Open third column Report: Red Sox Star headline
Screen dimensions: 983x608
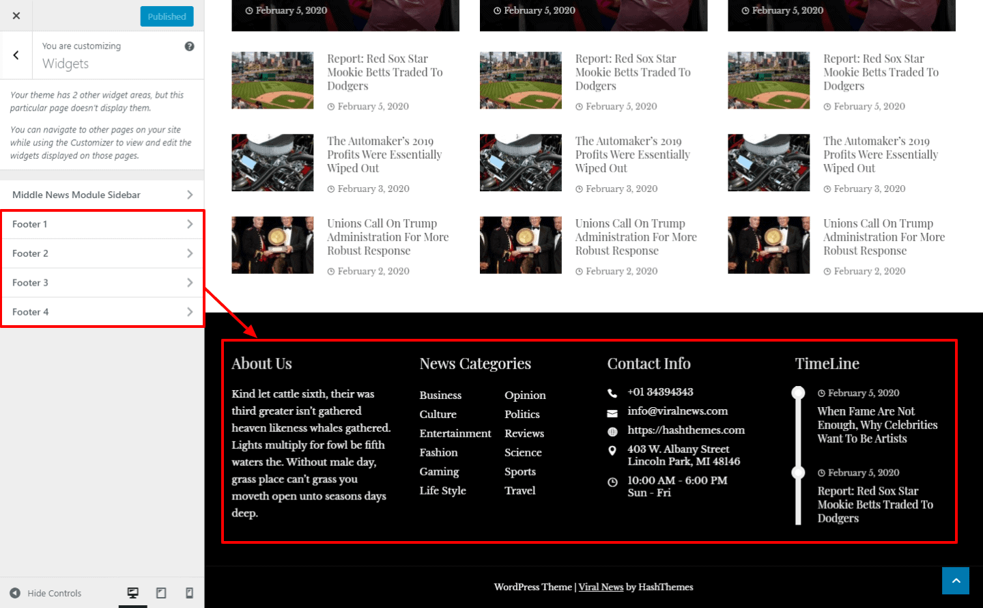[x=881, y=72]
